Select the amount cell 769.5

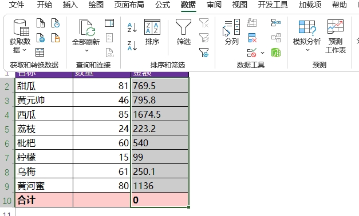pyautogui.click(x=160, y=86)
